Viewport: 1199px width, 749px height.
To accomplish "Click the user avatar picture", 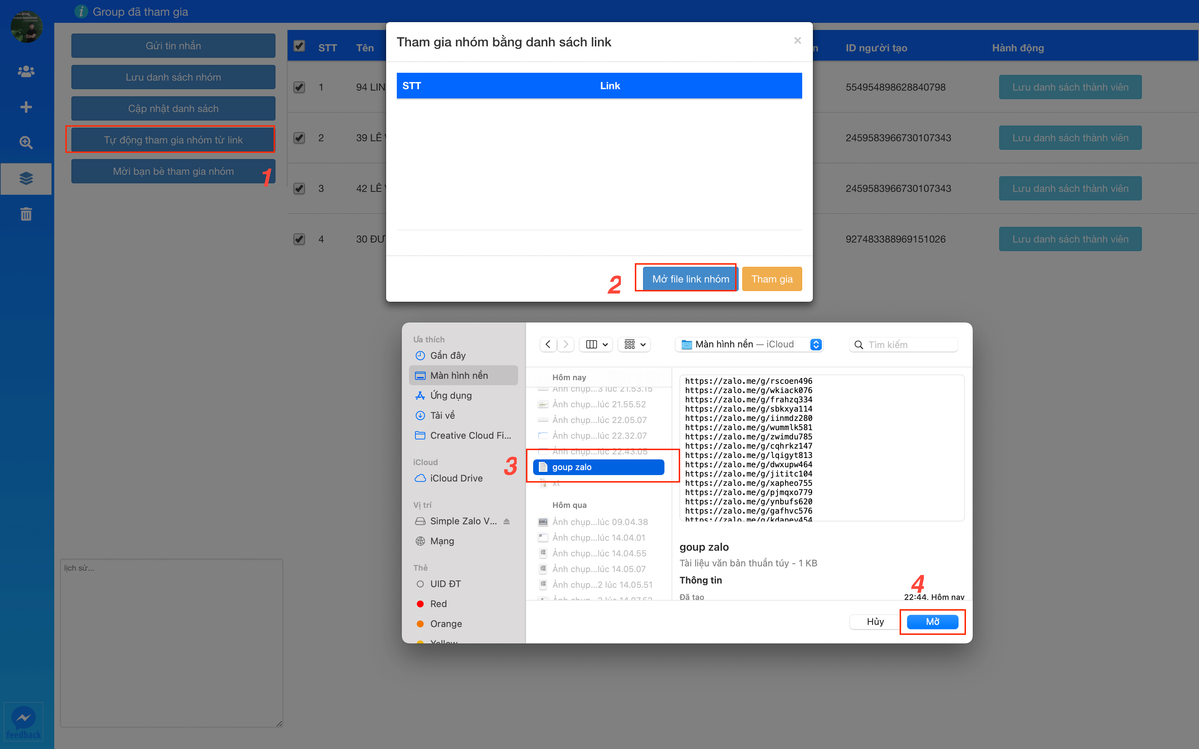I will 26,27.
